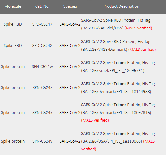Open catalog number SPD-C5248
The width and height of the screenshot is (166, 155).
(42, 46)
